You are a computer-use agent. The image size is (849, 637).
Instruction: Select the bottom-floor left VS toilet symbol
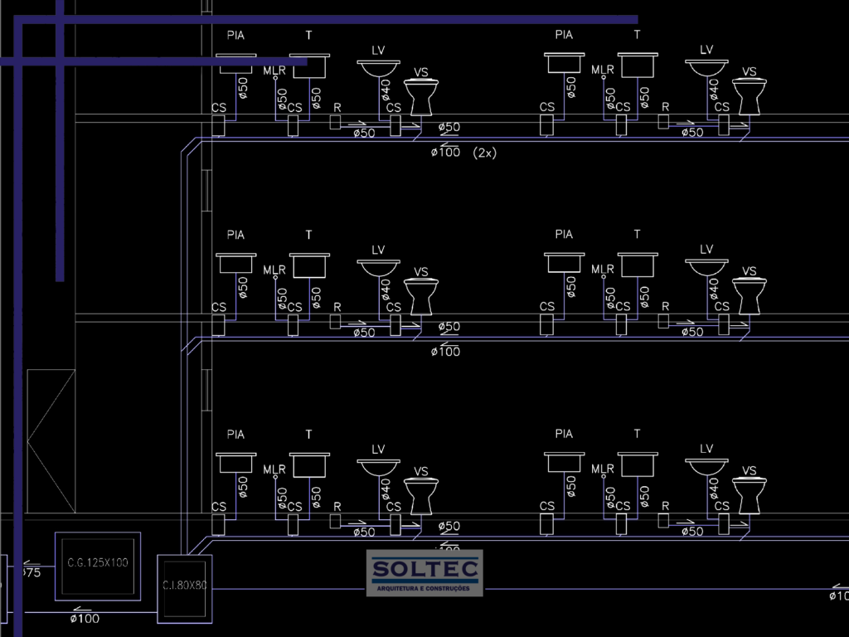[x=420, y=495]
